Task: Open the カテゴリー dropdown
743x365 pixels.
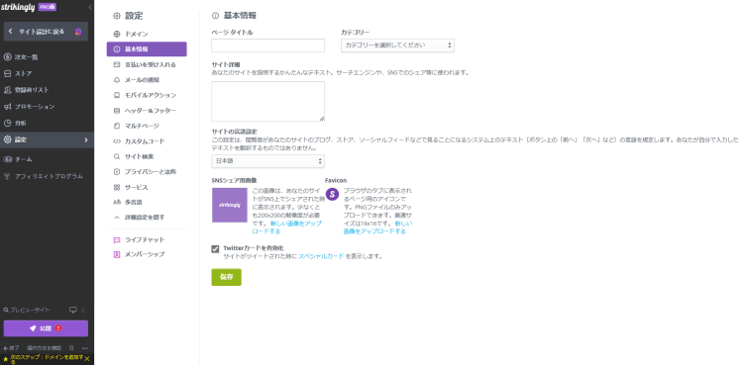Action: [397, 46]
